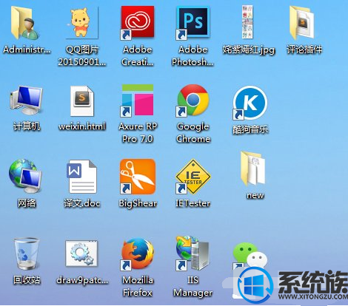Screen dimensions: 348x306
Task: Click the '姹紫嫣红.jpg' file name label
Action: [249, 50]
